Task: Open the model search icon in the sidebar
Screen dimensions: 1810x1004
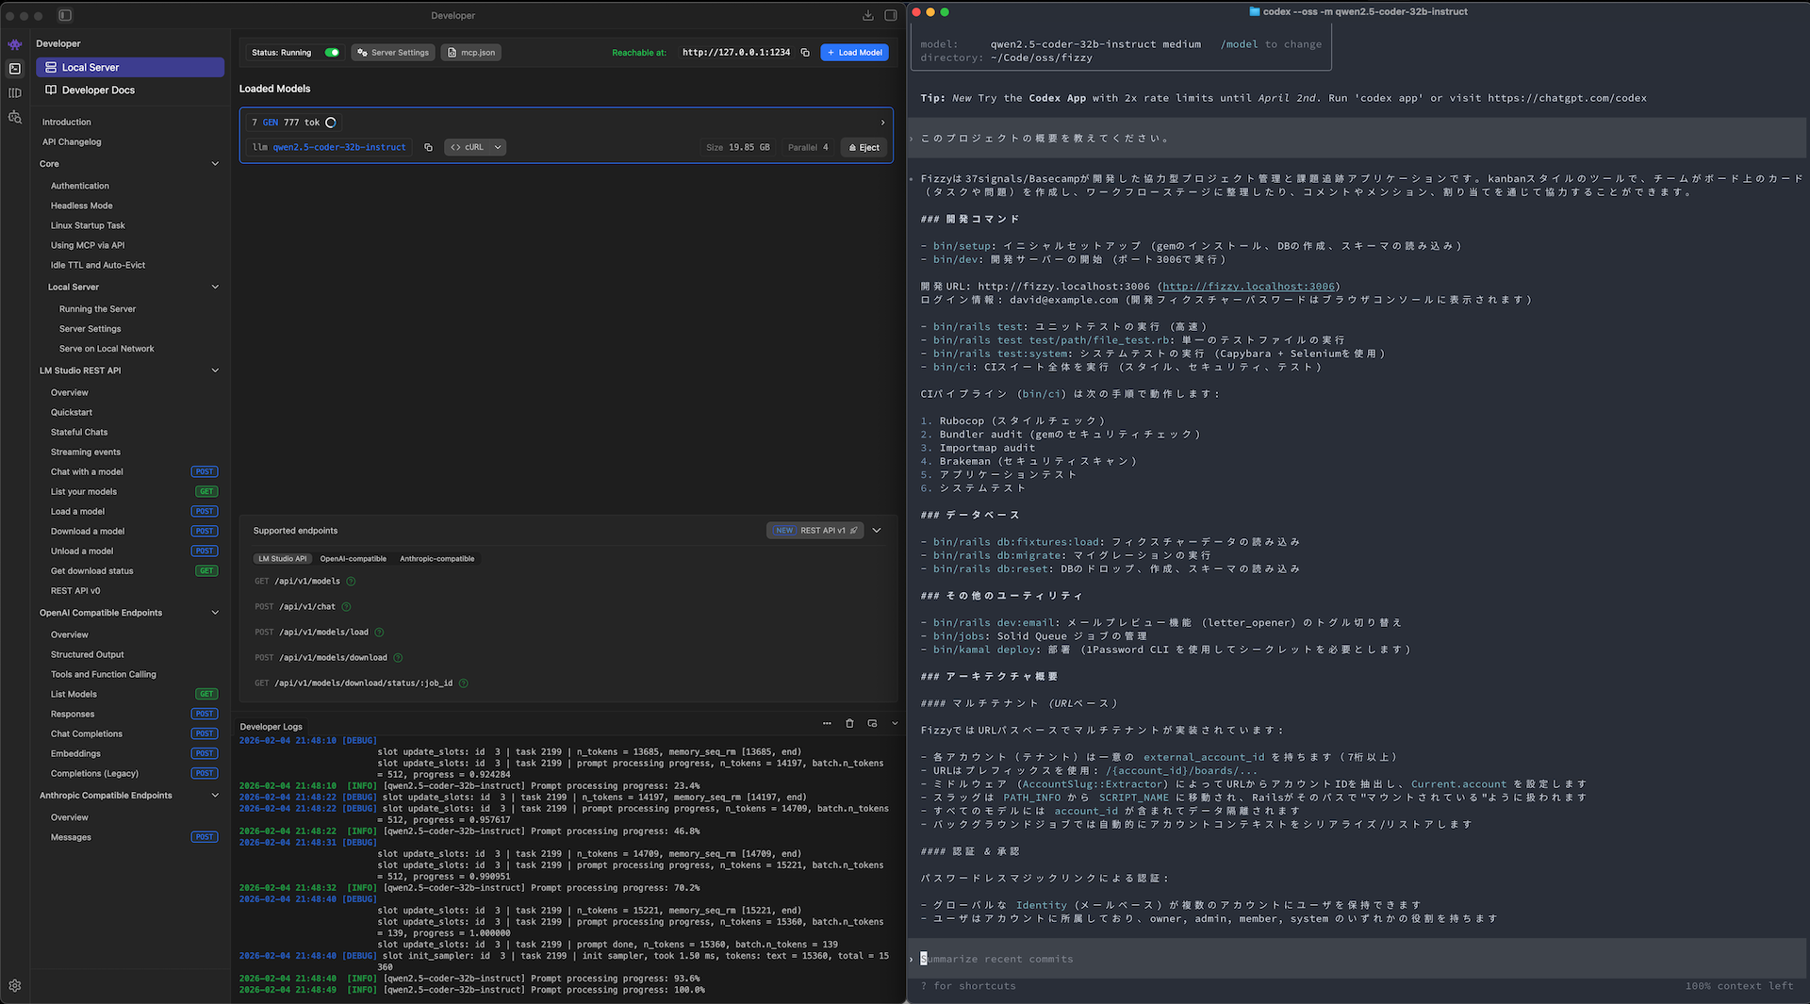Action: point(15,118)
